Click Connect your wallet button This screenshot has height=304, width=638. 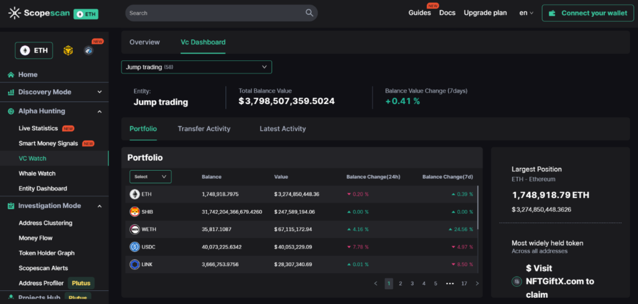click(x=589, y=13)
